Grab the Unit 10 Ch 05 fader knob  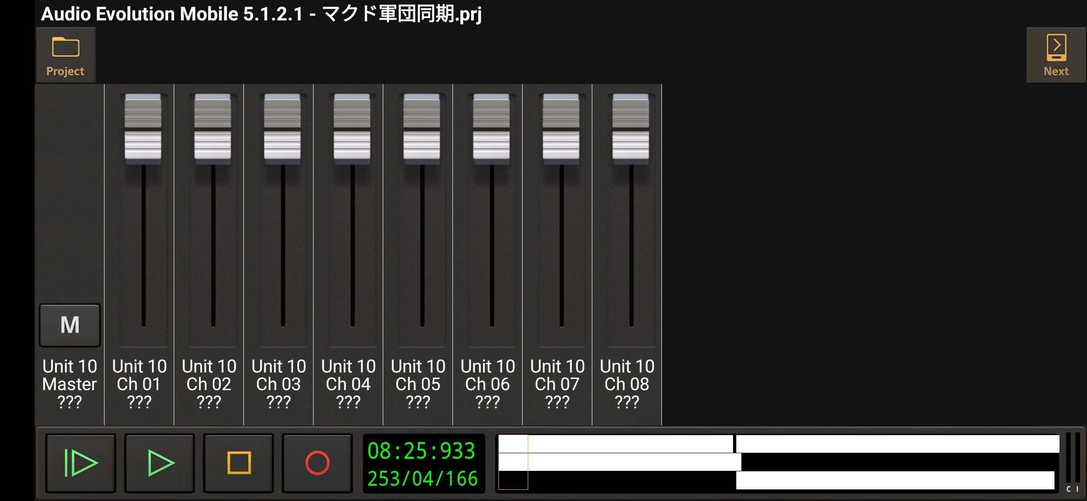pos(422,129)
